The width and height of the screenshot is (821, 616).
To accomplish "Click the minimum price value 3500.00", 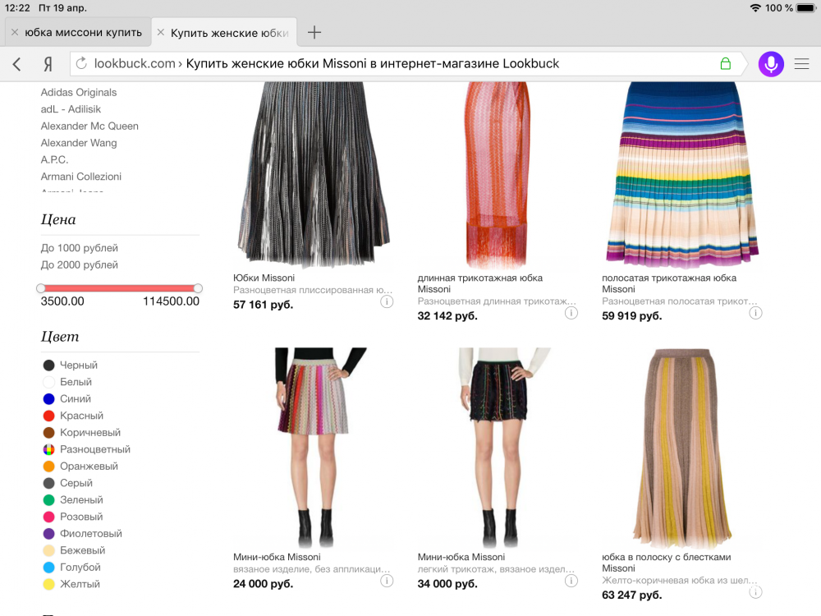I will (62, 301).
